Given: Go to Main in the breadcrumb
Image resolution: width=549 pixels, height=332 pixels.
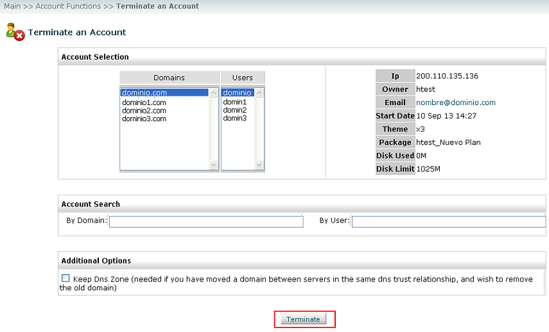Looking at the screenshot, I should click(x=12, y=6).
